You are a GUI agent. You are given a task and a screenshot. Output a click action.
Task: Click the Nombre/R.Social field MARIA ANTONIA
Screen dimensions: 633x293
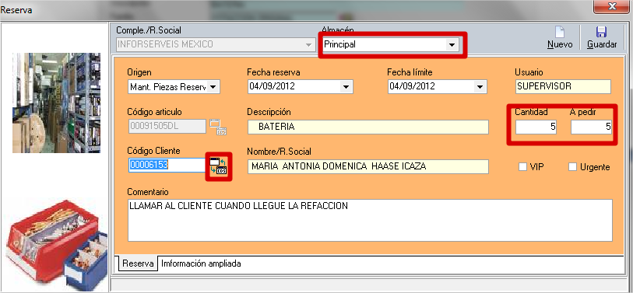click(x=367, y=166)
